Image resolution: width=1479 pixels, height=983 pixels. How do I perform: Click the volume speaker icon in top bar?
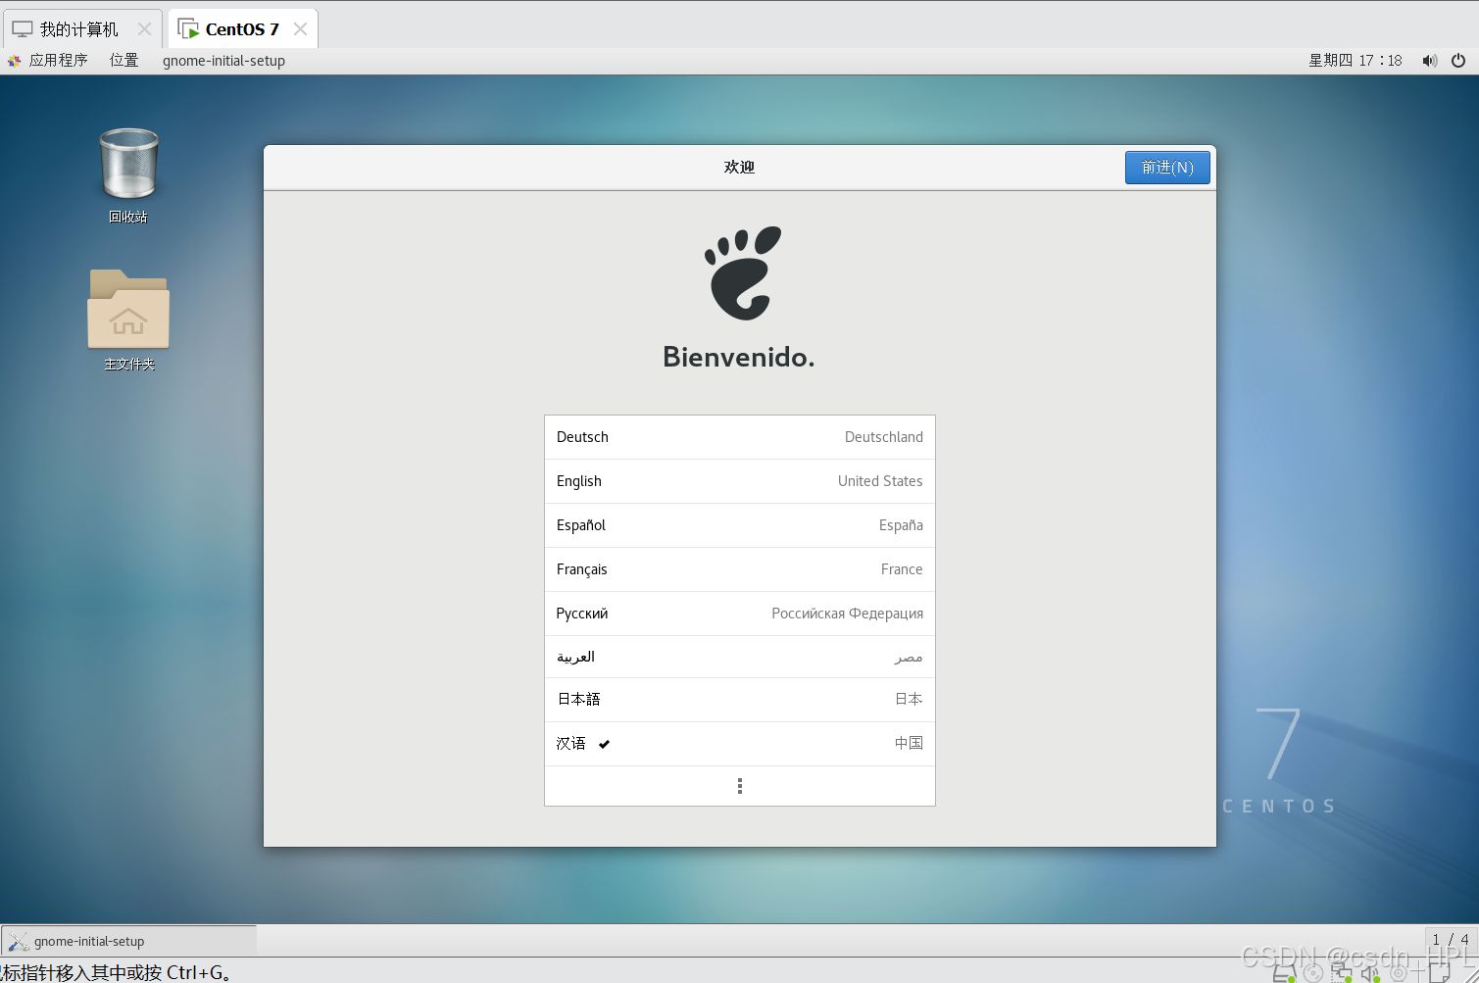1430,61
